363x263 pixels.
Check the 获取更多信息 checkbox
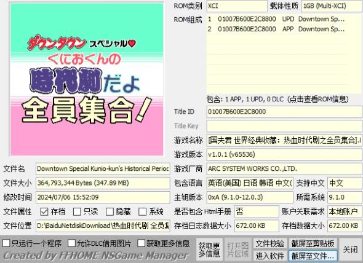pos(141,243)
